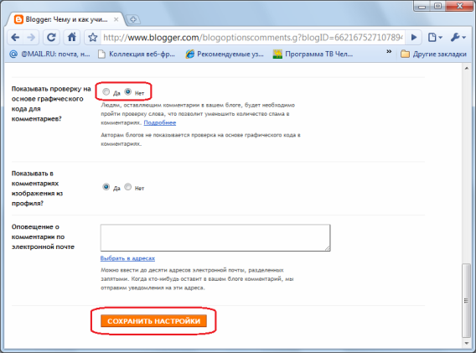The image size is (476, 353).
Task: Open the @MAIL.RU bookmark
Action: (x=49, y=54)
